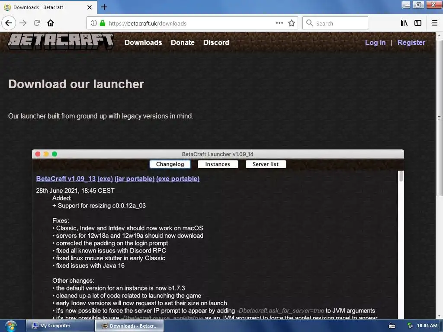Click the Betacraft logo

[61, 42]
